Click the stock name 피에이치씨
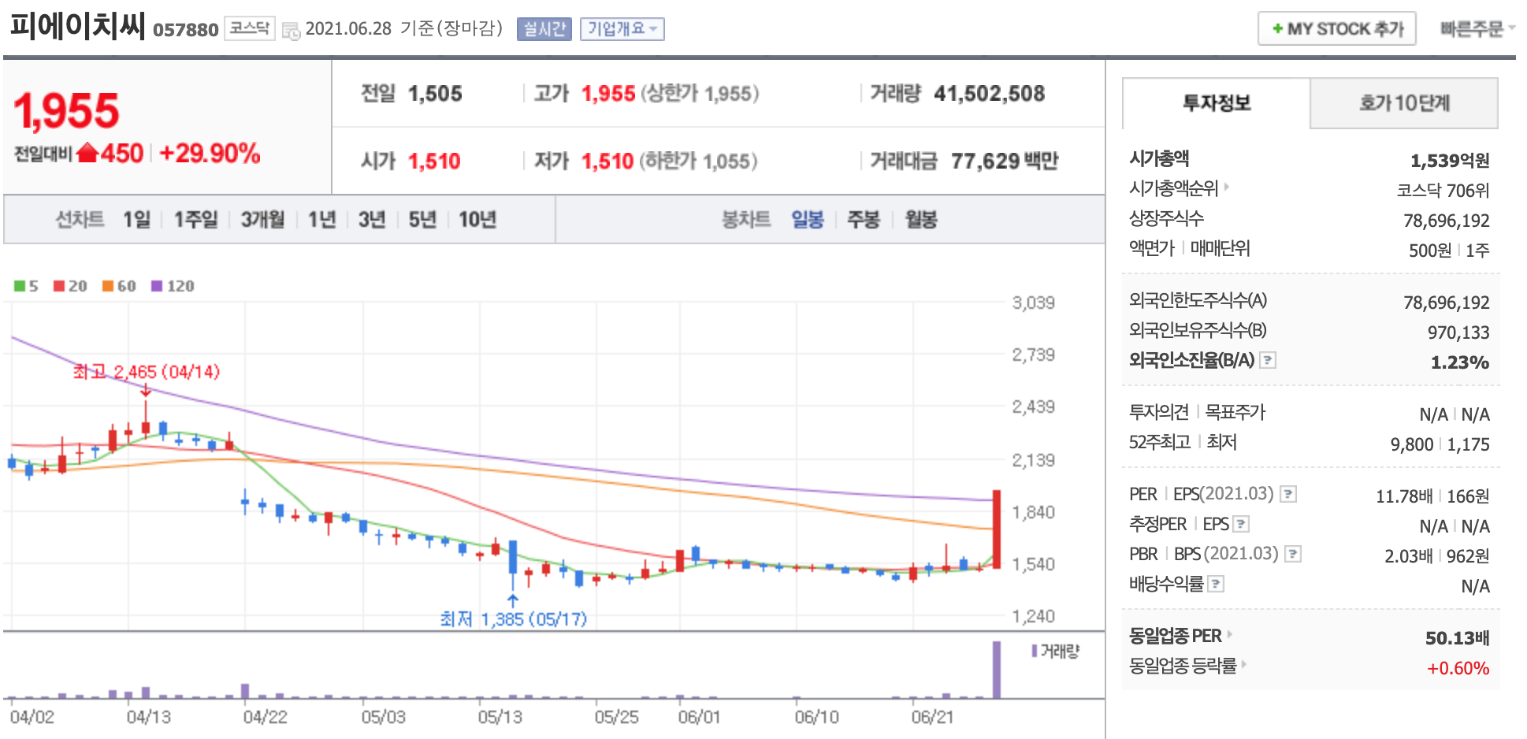 [77, 26]
